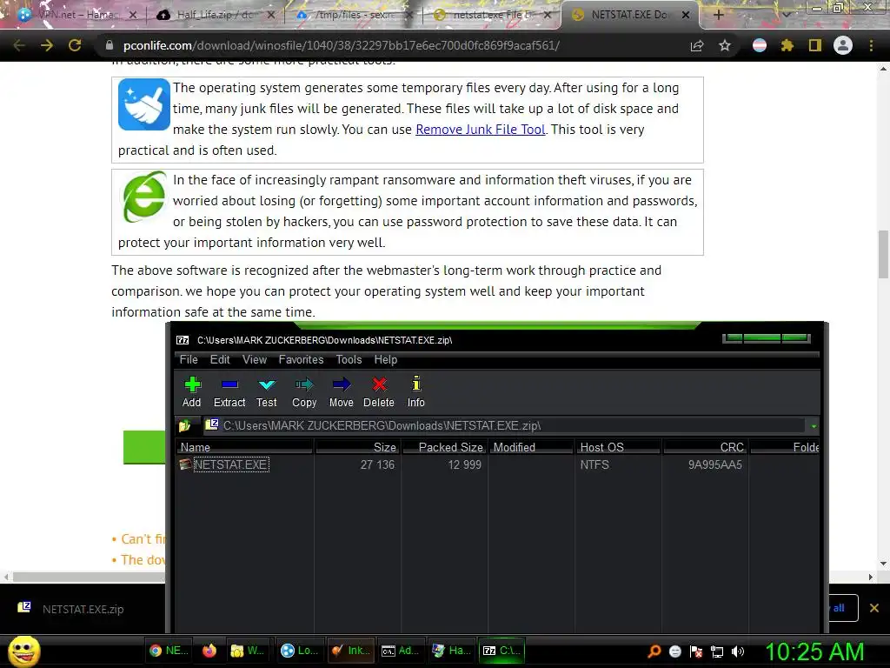Click the Extract button in 7-Zip
Image resolution: width=890 pixels, height=668 pixels.
(x=229, y=392)
